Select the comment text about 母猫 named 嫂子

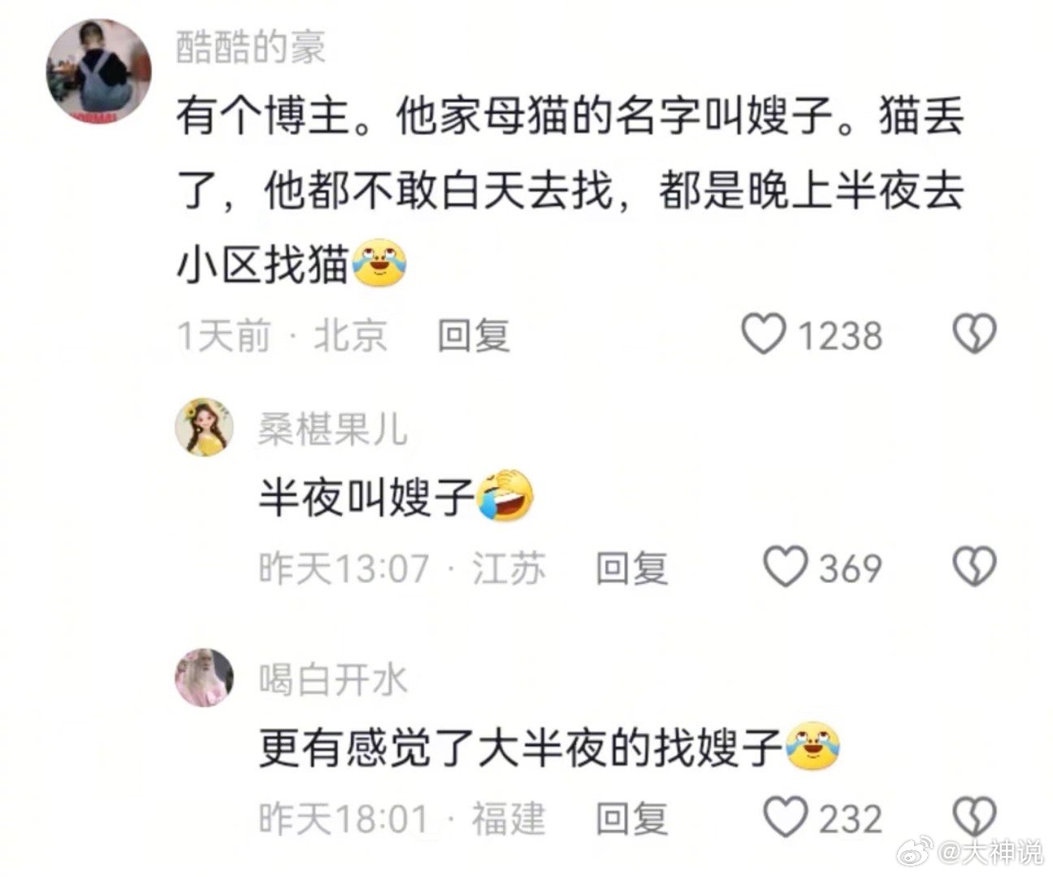[570, 192]
